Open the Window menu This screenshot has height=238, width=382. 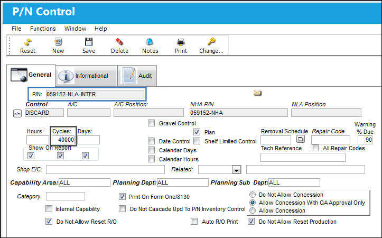(75, 29)
